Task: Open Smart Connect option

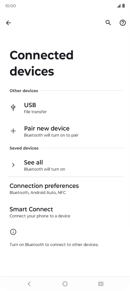Action: (x=65, y=212)
